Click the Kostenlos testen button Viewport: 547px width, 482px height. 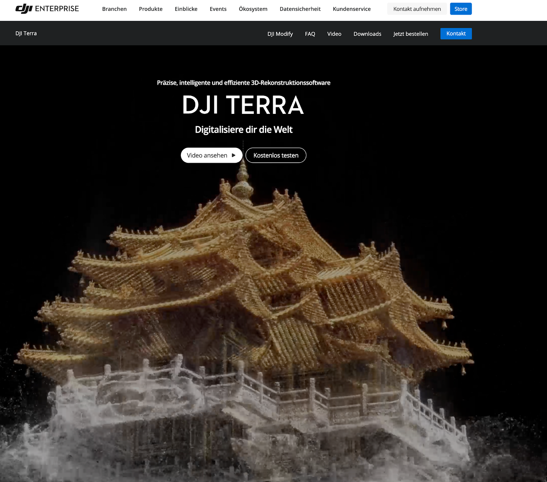276,155
